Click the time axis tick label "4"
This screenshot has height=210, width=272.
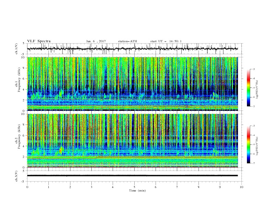[113, 187]
